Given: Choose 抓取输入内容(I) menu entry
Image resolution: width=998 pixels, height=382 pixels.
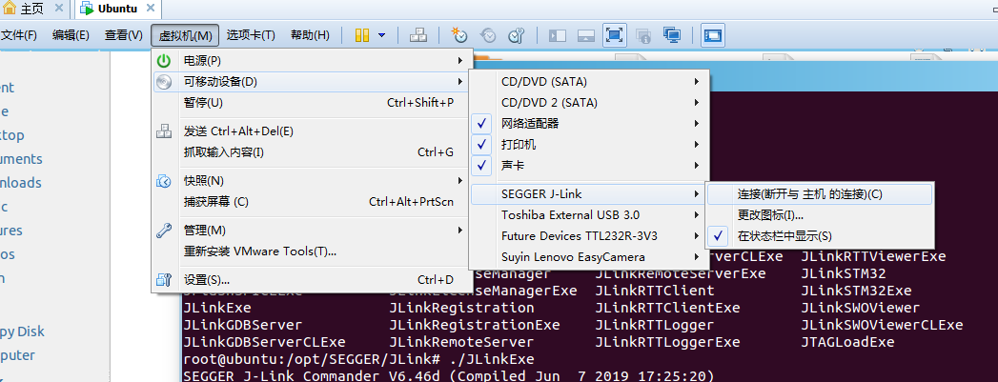Looking at the screenshot, I should [312, 152].
